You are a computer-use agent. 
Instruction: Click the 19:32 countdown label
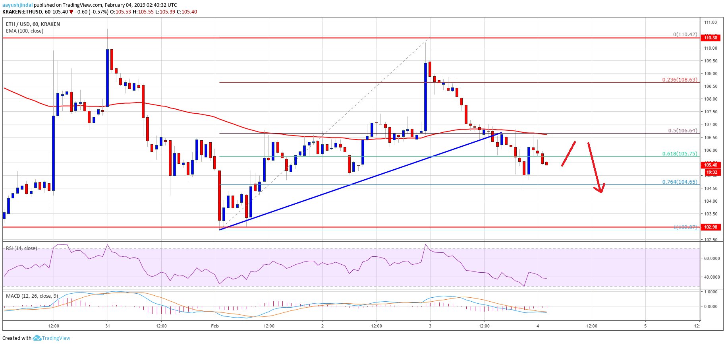coord(712,172)
